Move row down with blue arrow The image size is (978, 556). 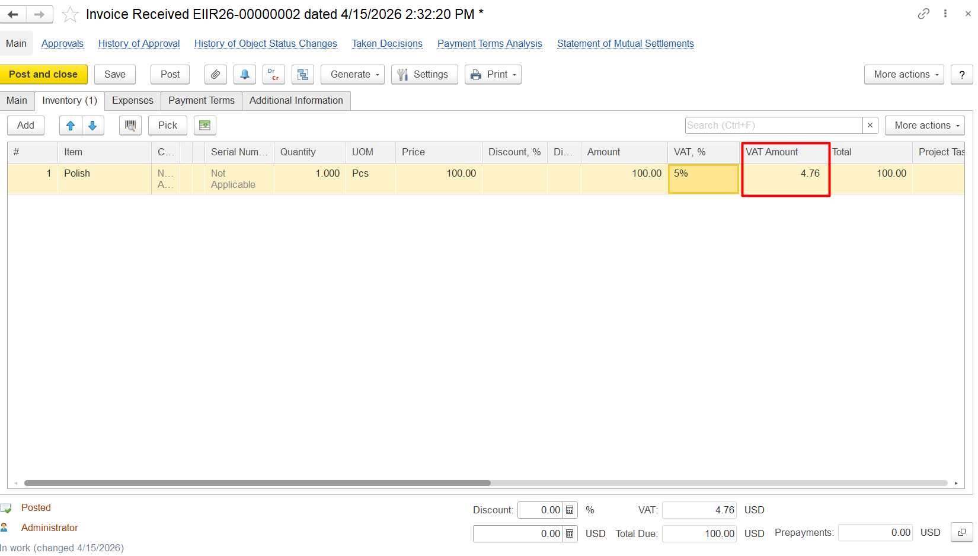[x=92, y=126]
